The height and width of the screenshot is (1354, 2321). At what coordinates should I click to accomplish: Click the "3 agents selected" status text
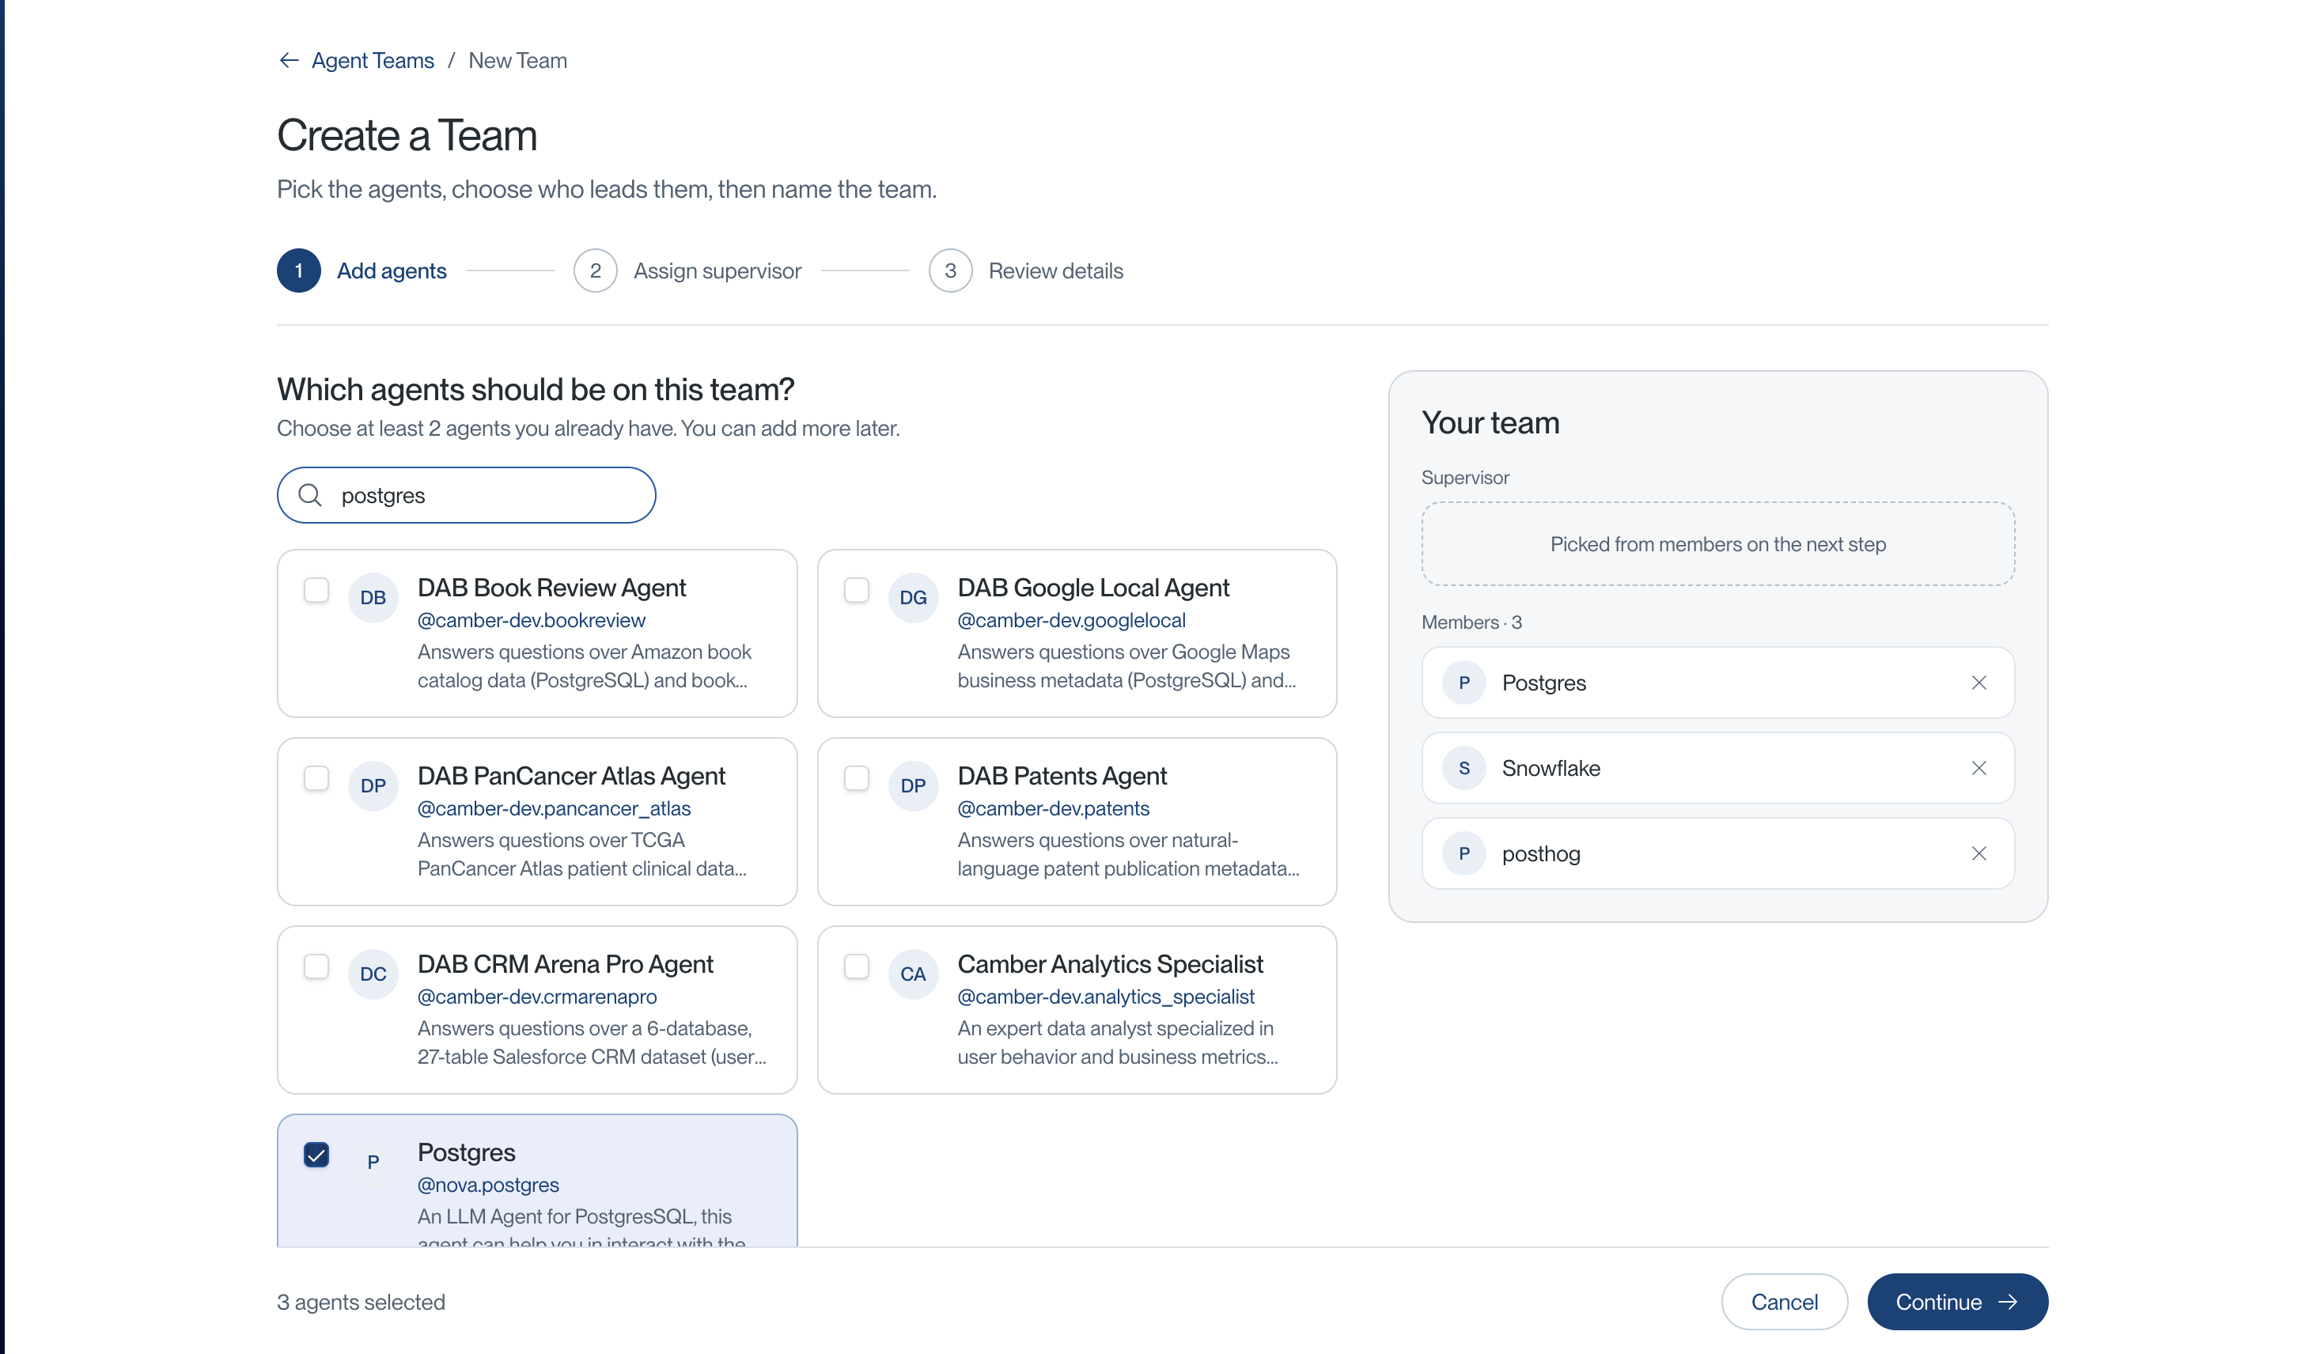click(361, 1303)
